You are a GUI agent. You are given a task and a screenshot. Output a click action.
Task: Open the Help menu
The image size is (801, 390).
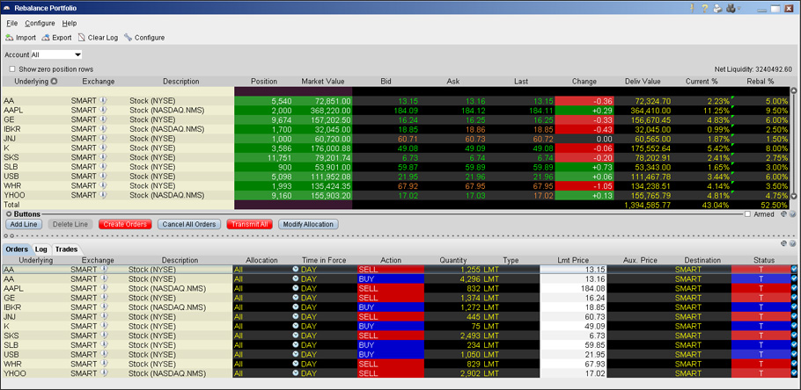pos(70,23)
